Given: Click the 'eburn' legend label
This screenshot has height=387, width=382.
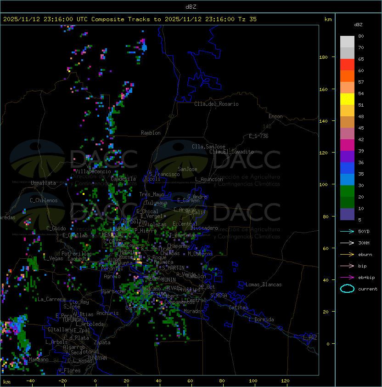Looking at the screenshot, I should (x=365, y=255).
